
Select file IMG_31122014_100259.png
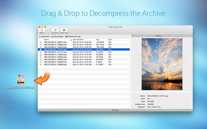(55, 65)
